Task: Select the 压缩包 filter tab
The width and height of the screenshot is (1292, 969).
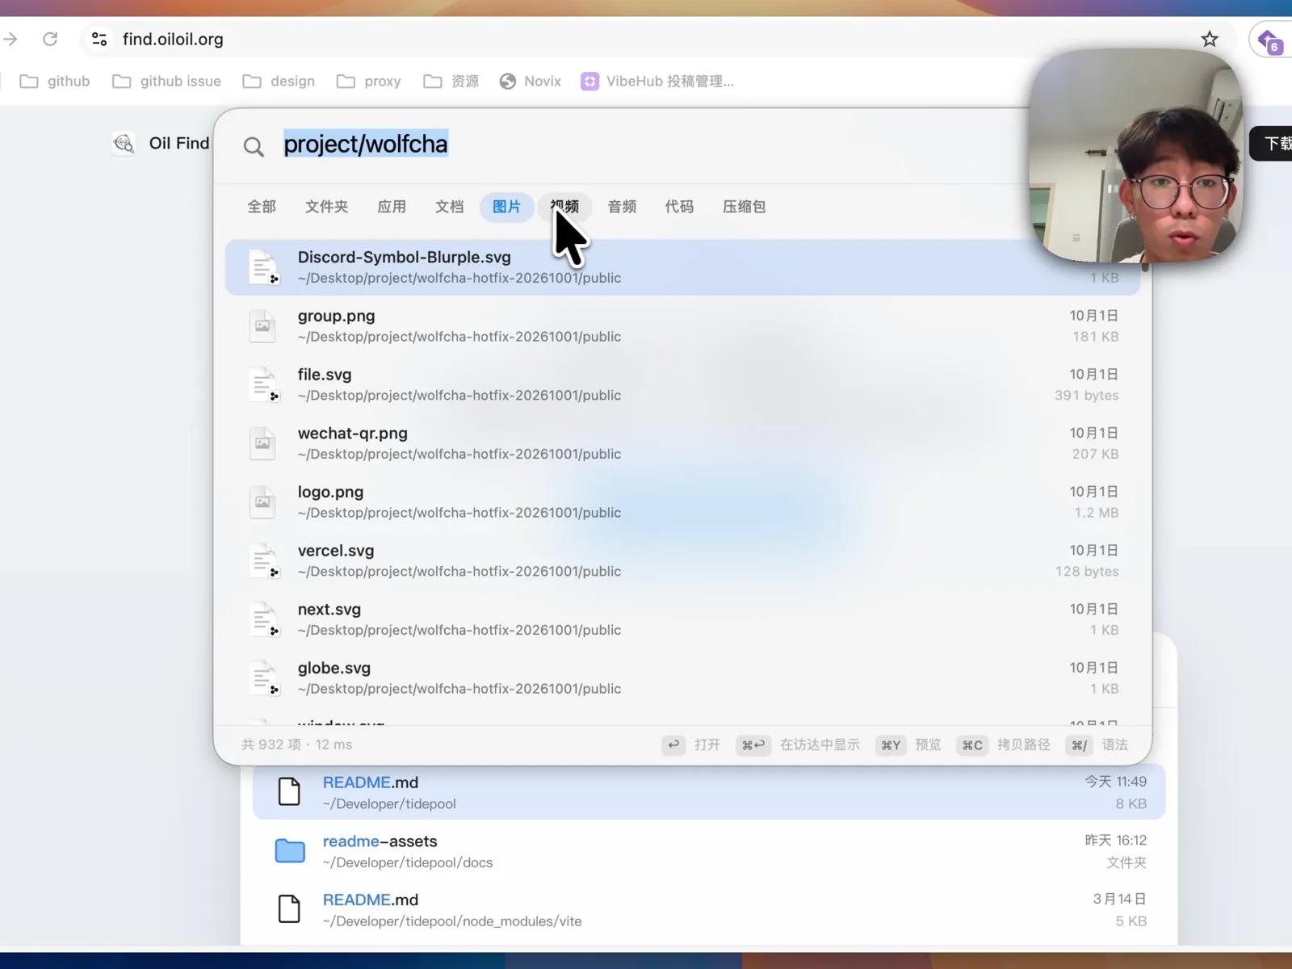Action: coord(744,207)
